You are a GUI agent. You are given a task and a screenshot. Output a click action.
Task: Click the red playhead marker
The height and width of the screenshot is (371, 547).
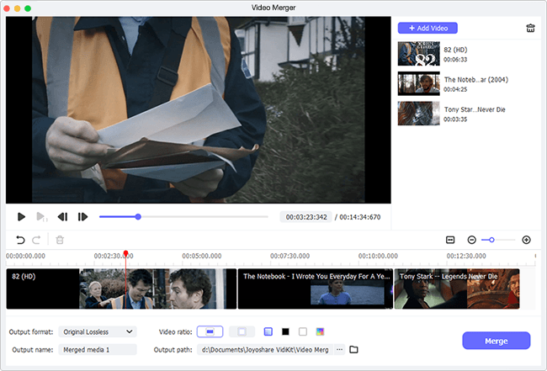125,252
